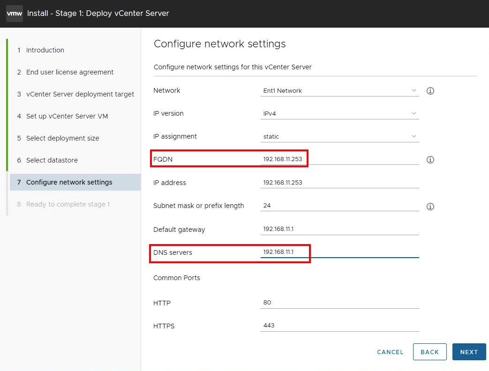Click 'Install - Stage 1: Deploy vCenter Server' title
This screenshot has width=489, height=371.
pyautogui.click(x=98, y=14)
